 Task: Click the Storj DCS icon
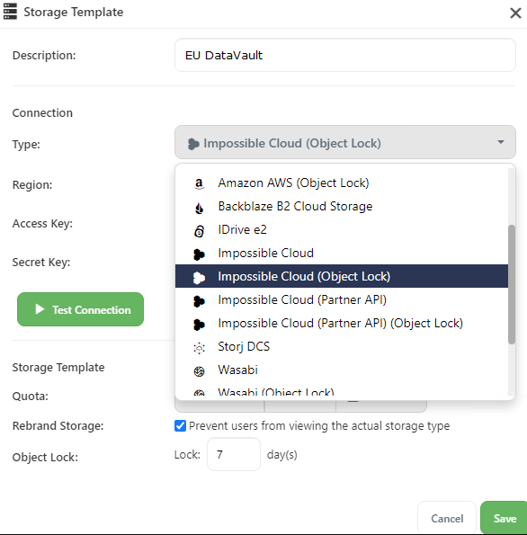(199, 347)
